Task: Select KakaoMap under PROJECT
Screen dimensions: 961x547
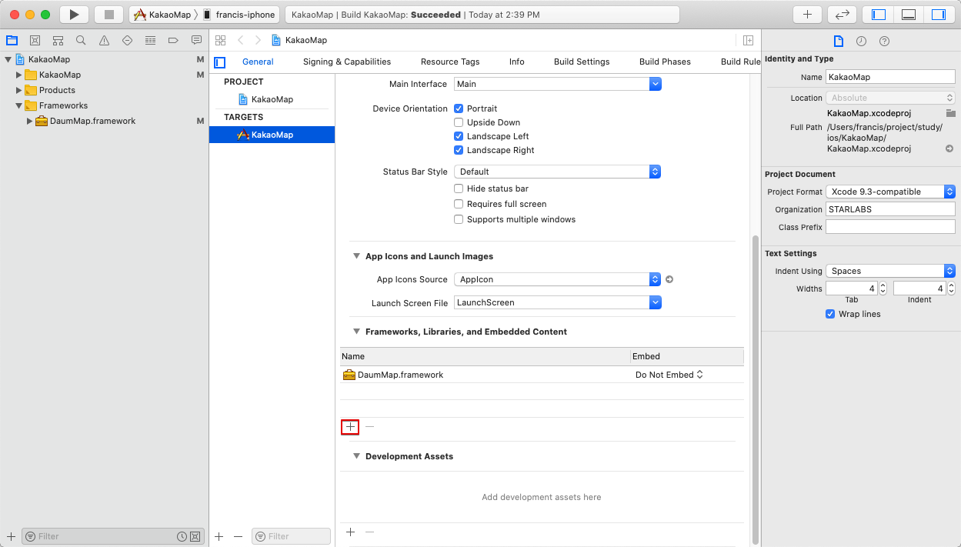Action: (272, 99)
